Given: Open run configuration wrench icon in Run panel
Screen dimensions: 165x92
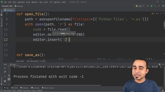Looking at the screenshot, I should 5,72.
